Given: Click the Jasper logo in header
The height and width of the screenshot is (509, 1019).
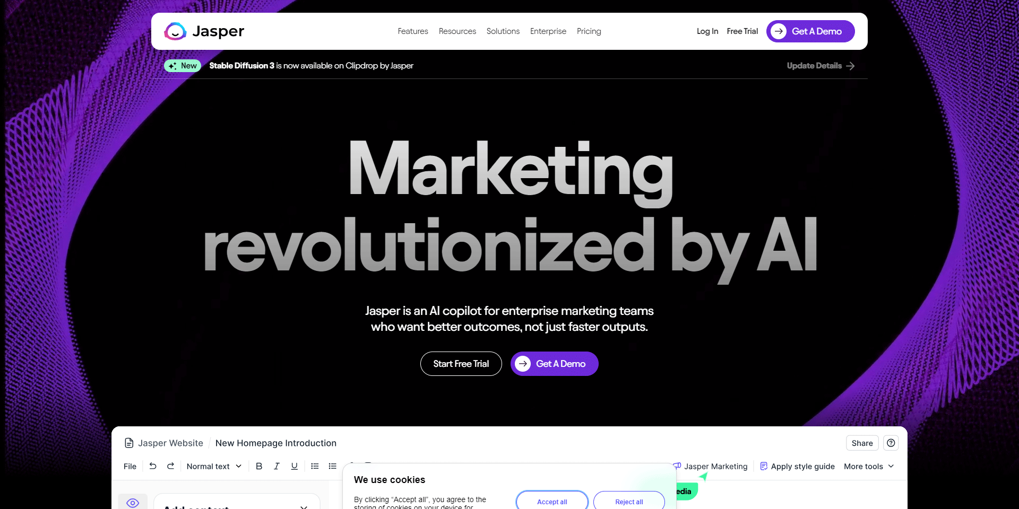Looking at the screenshot, I should pyautogui.click(x=204, y=31).
